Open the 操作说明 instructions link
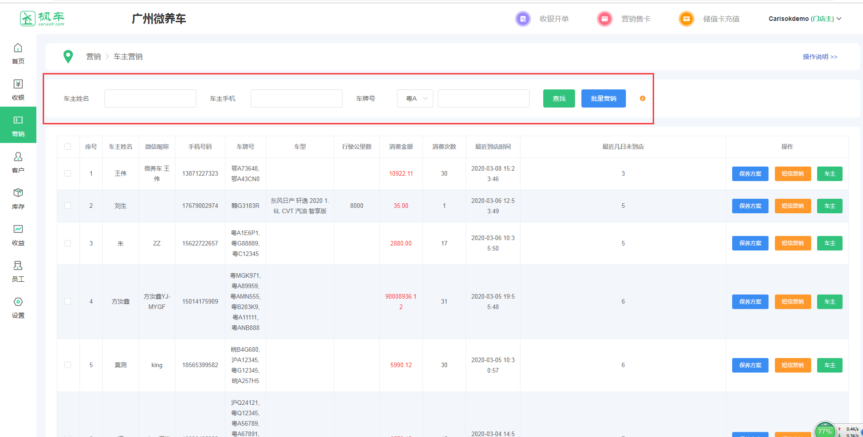This screenshot has width=863, height=437. tap(819, 57)
